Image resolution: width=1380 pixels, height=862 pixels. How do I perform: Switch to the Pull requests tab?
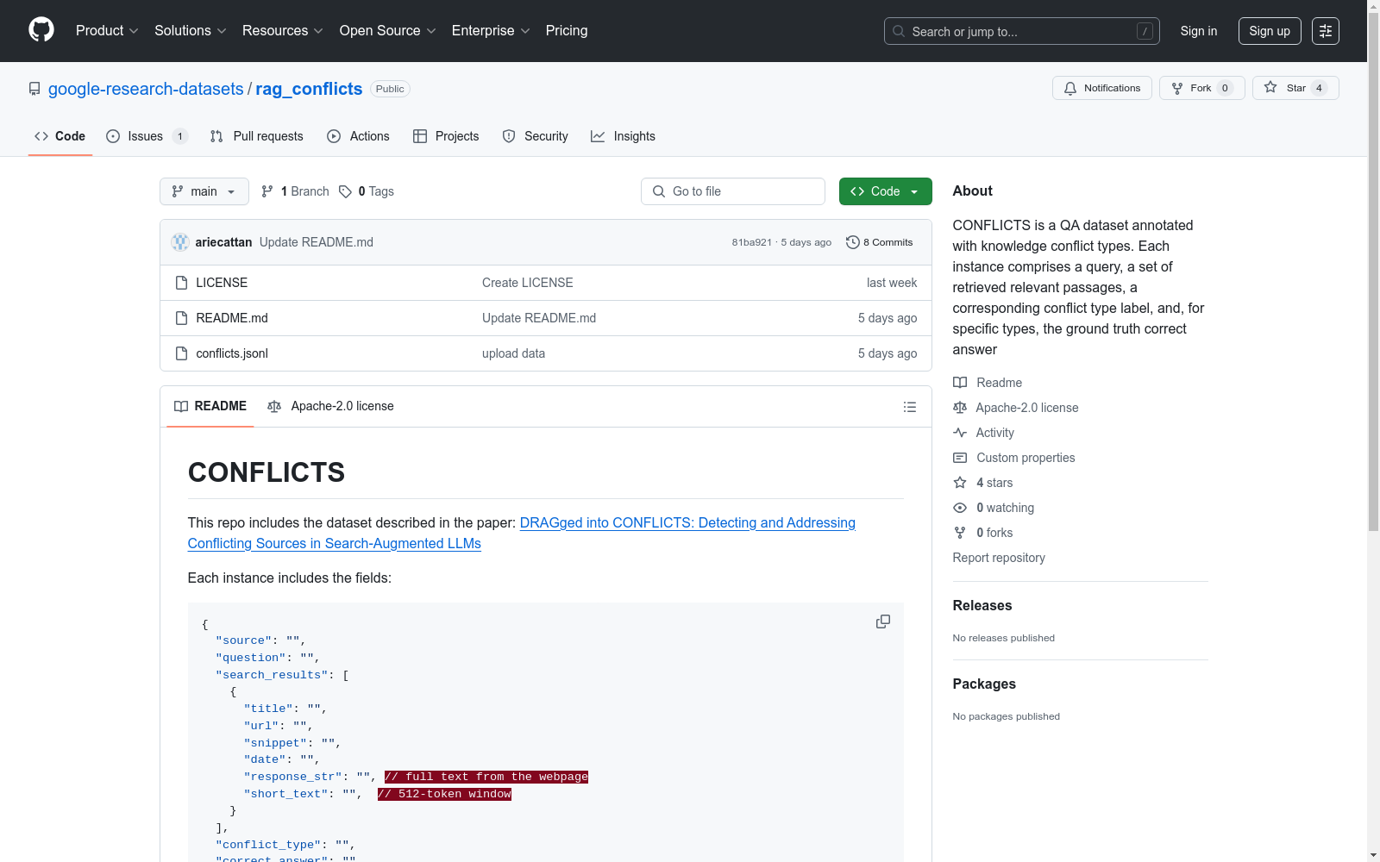tap(257, 136)
